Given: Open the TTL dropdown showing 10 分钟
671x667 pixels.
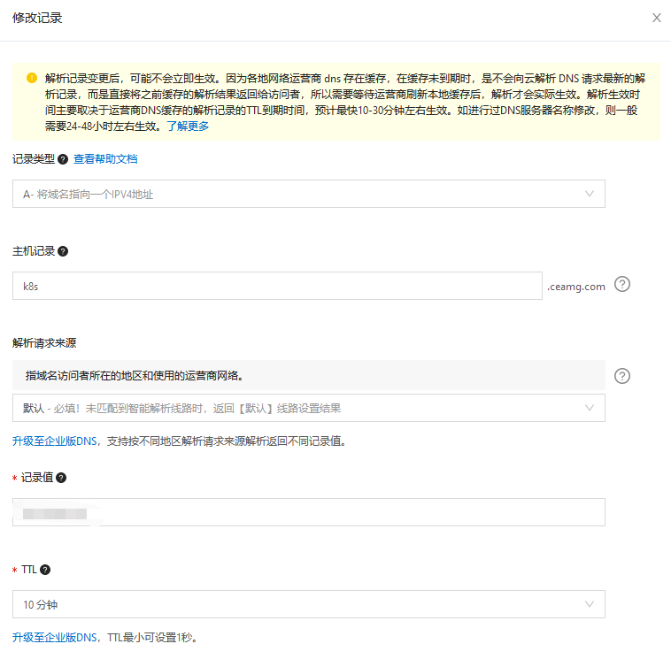Looking at the screenshot, I should (309, 604).
